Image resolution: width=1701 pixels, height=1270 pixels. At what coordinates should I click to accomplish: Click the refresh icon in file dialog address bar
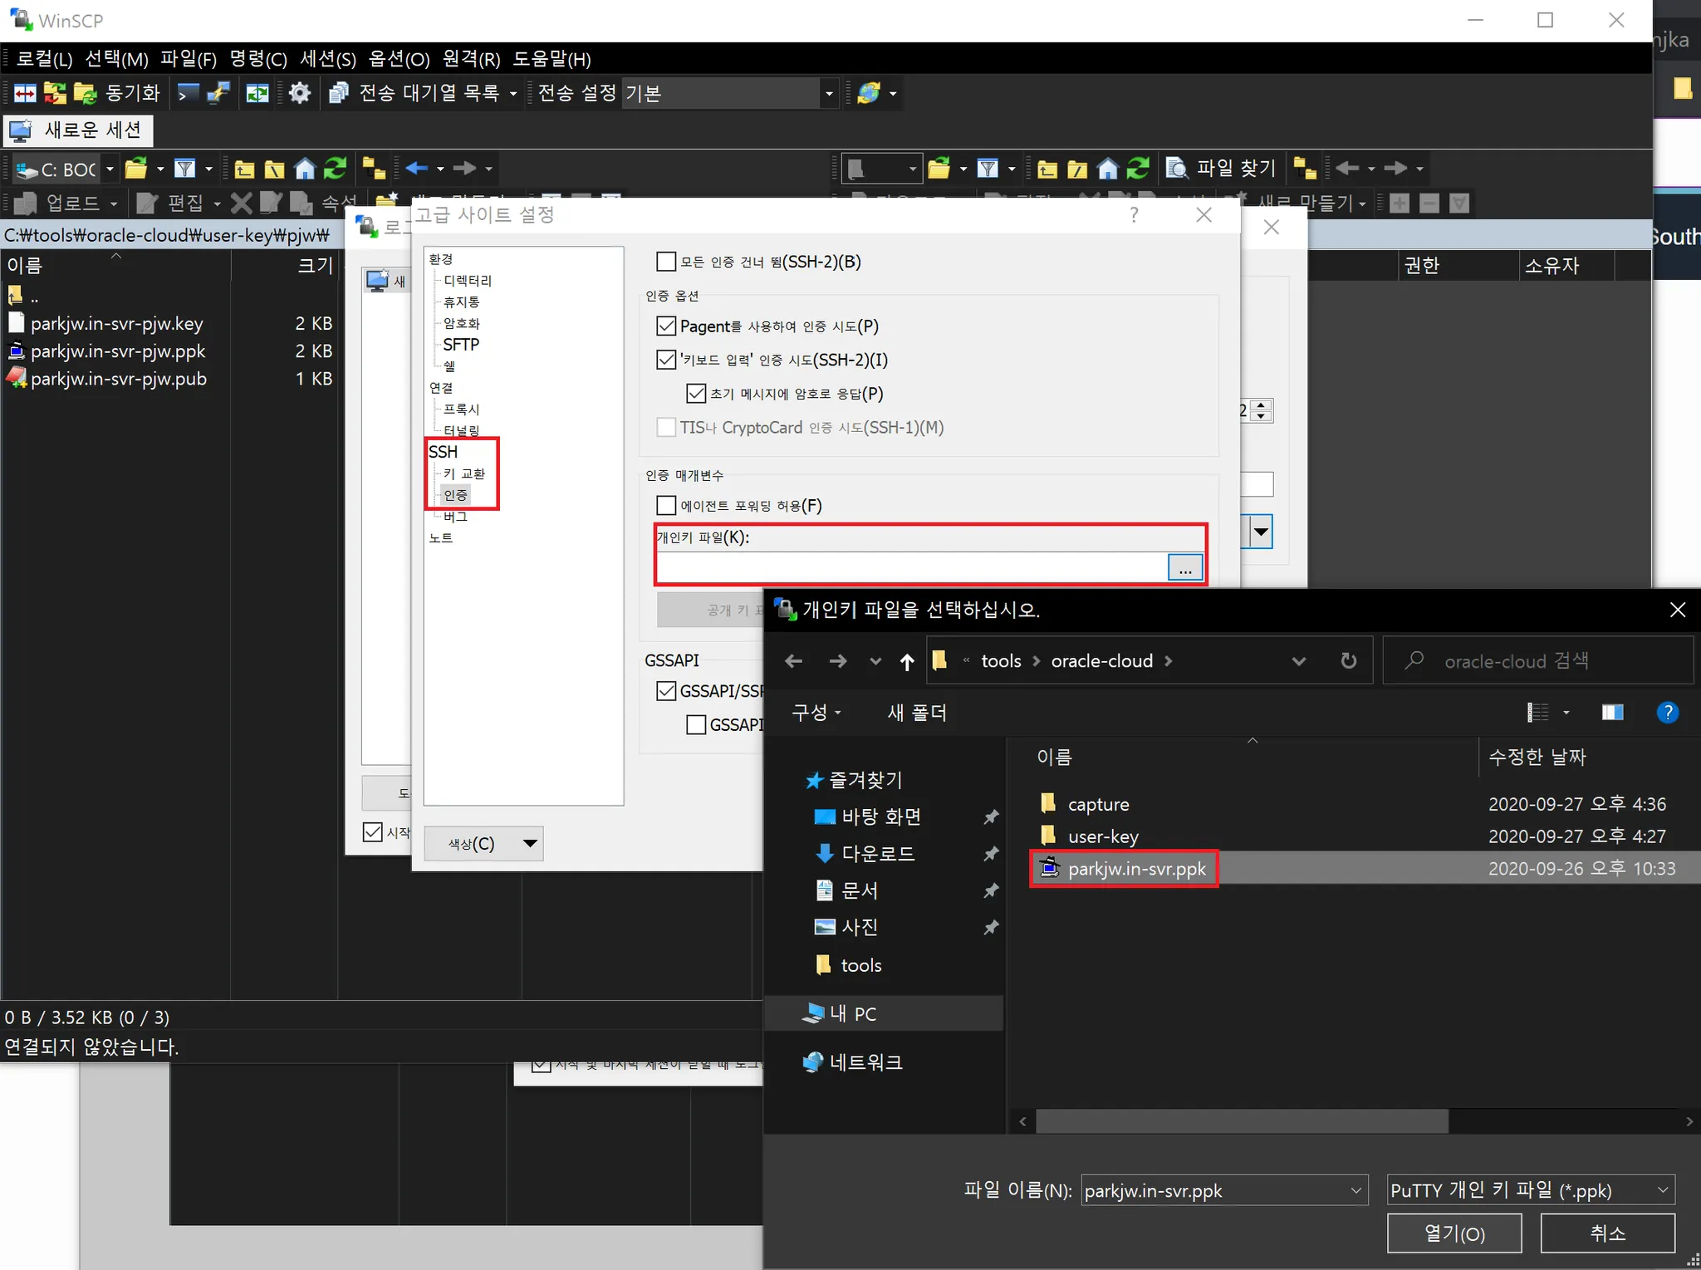coord(1349,661)
